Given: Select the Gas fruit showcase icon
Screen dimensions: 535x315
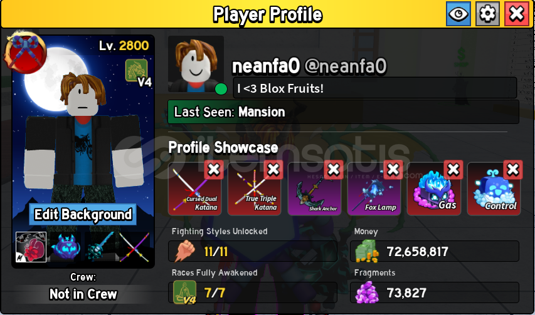Looking at the screenshot, I should click(x=433, y=189).
